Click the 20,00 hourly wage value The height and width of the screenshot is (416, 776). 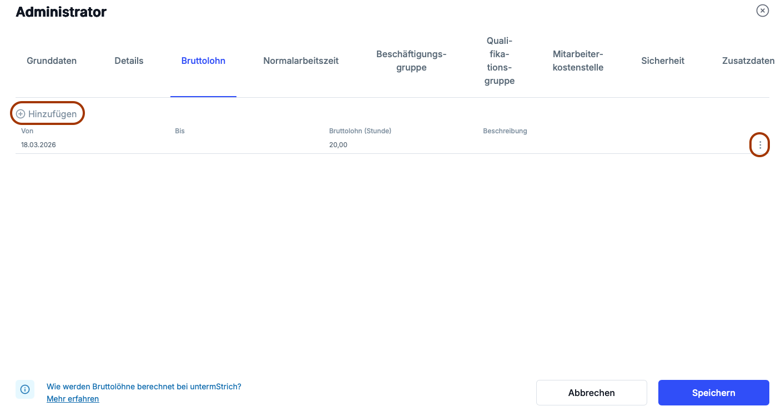(x=338, y=145)
